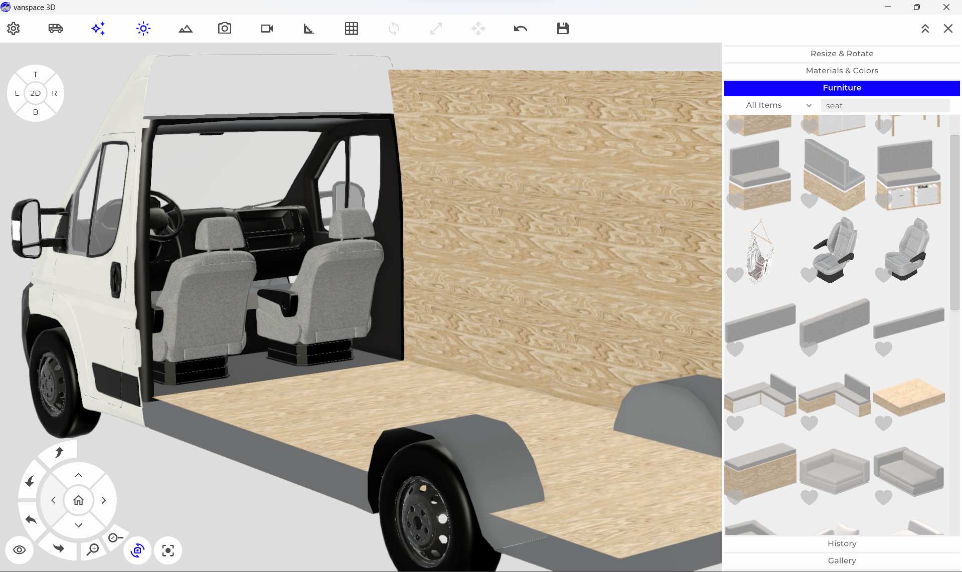Image resolution: width=962 pixels, height=572 pixels.
Task: Select the Furniture section header
Action: 842,88
